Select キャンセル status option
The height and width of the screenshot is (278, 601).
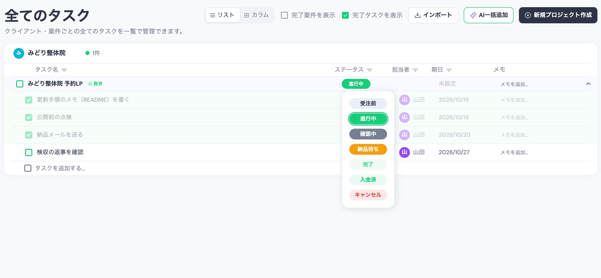coord(368,195)
